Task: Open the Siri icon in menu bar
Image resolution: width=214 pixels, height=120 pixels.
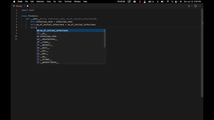Action: 181,2
